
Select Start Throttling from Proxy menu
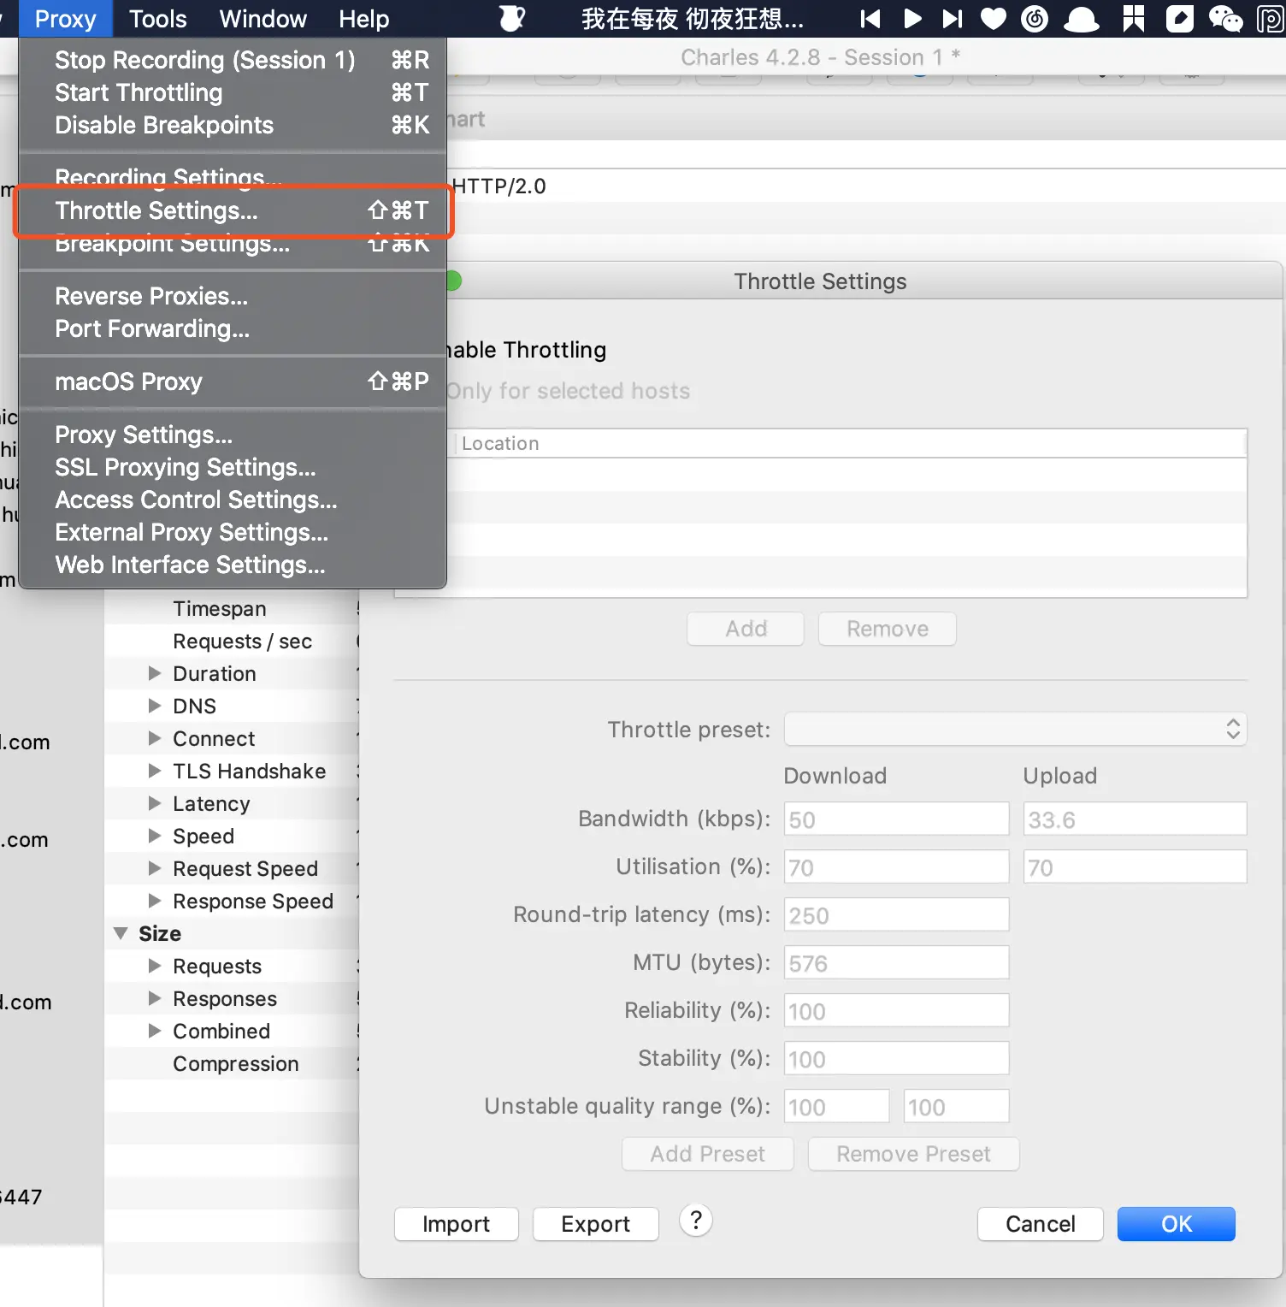233,92
